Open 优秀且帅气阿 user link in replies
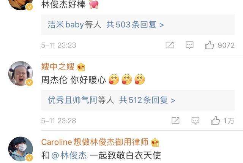The height and width of the screenshot is (163, 243). tap(72, 100)
